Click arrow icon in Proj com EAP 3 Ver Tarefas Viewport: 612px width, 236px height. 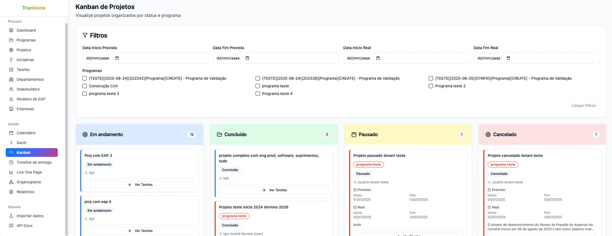pyautogui.click(x=129, y=185)
